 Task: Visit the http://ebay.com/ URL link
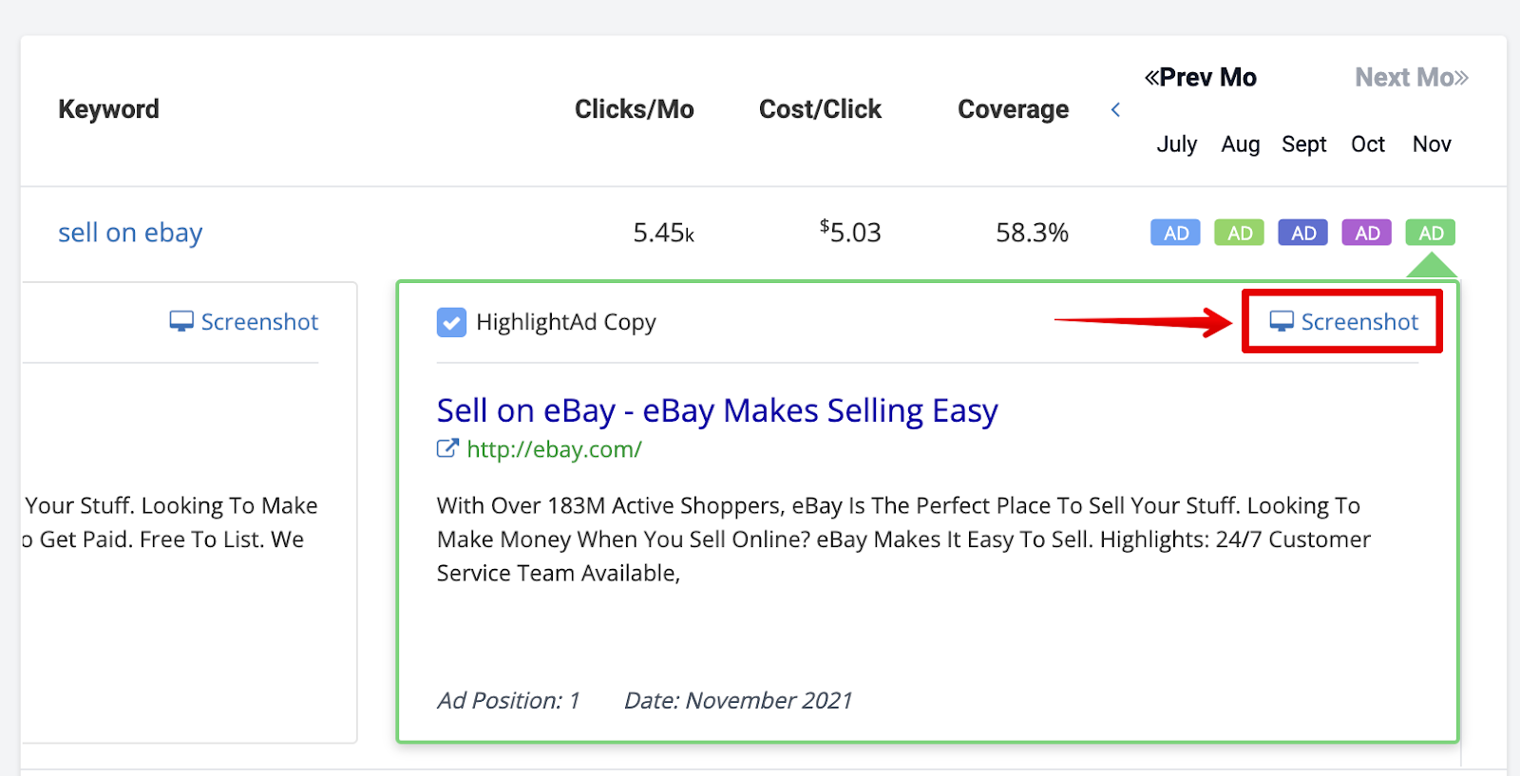555,449
